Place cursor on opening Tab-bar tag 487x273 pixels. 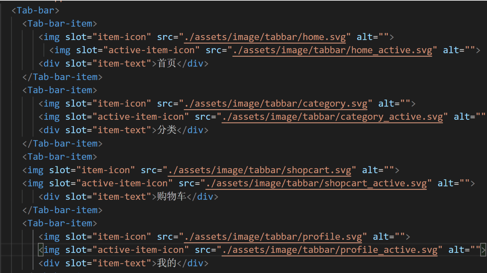pyautogui.click(x=35, y=11)
